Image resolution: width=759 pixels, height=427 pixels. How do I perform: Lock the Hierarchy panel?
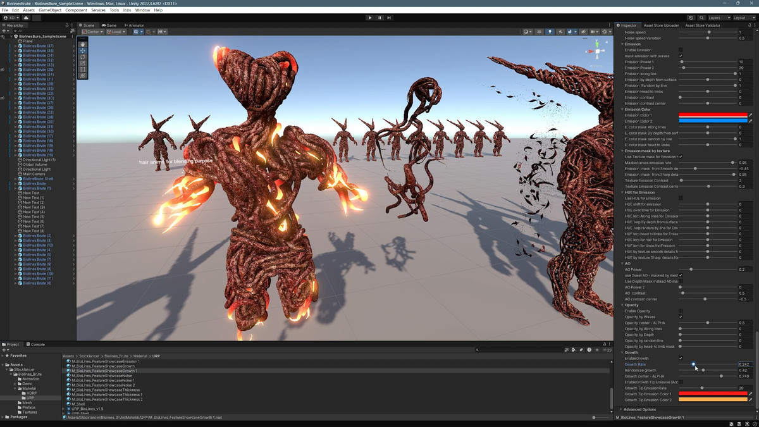coord(67,25)
